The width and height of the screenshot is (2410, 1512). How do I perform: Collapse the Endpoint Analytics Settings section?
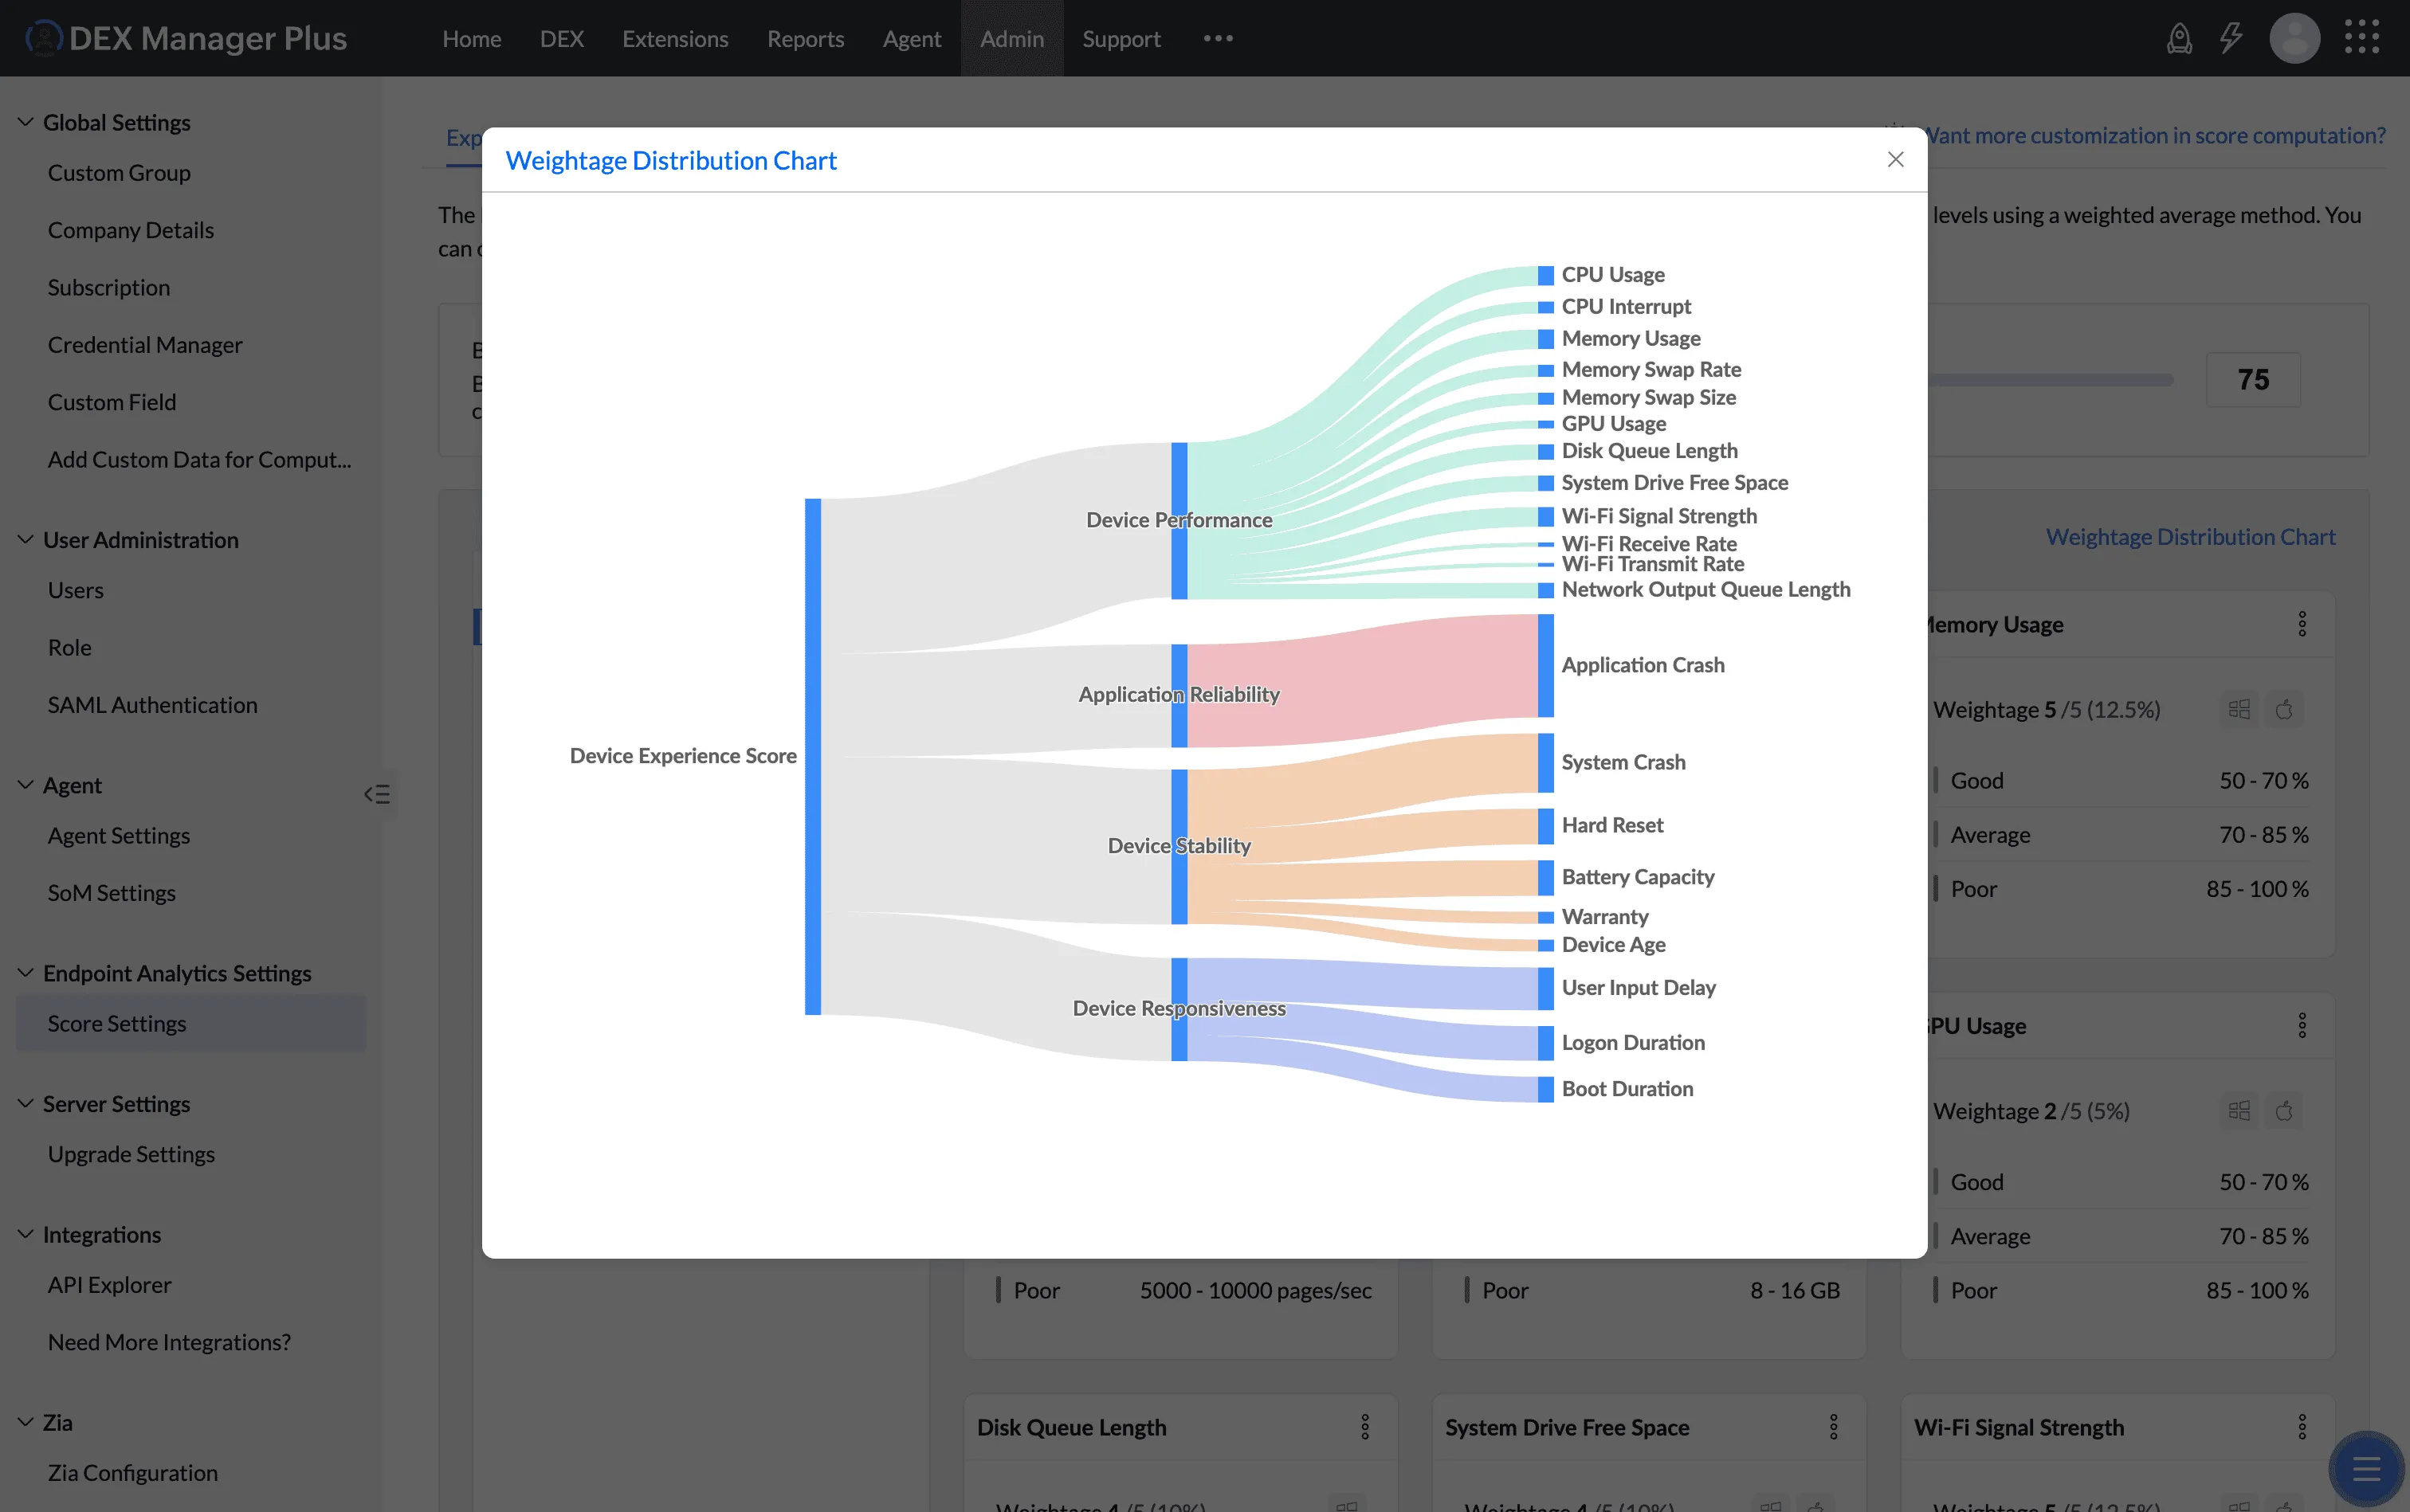(x=26, y=973)
